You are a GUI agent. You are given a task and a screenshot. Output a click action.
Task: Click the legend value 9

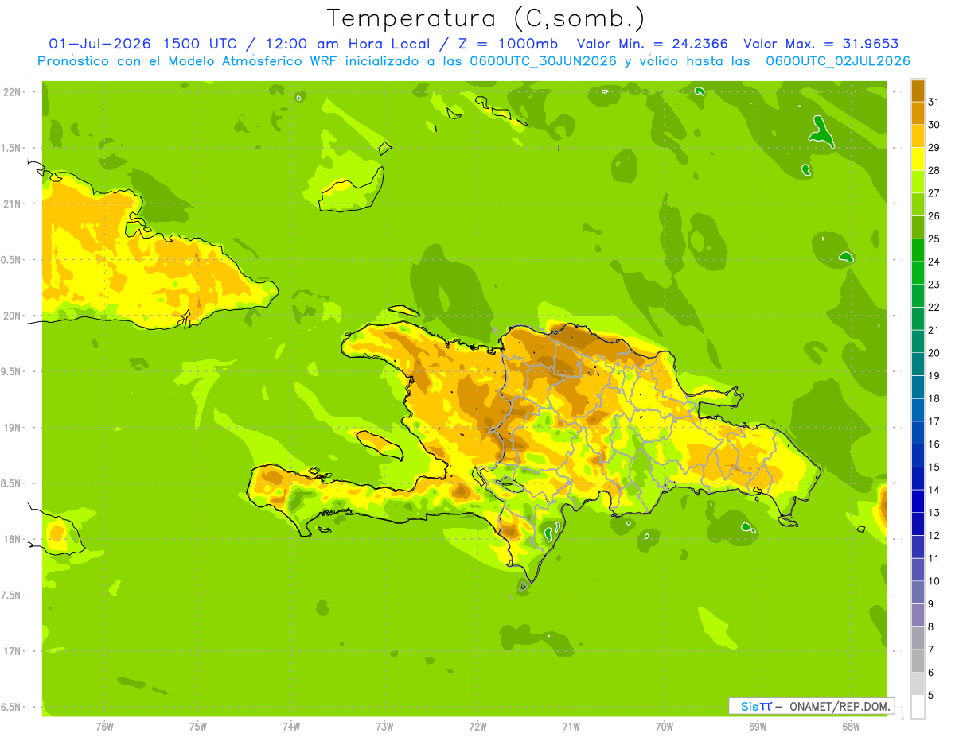(931, 604)
